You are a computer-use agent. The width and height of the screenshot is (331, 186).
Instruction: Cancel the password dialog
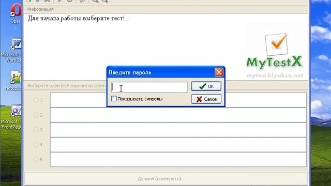click(x=206, y=99)
